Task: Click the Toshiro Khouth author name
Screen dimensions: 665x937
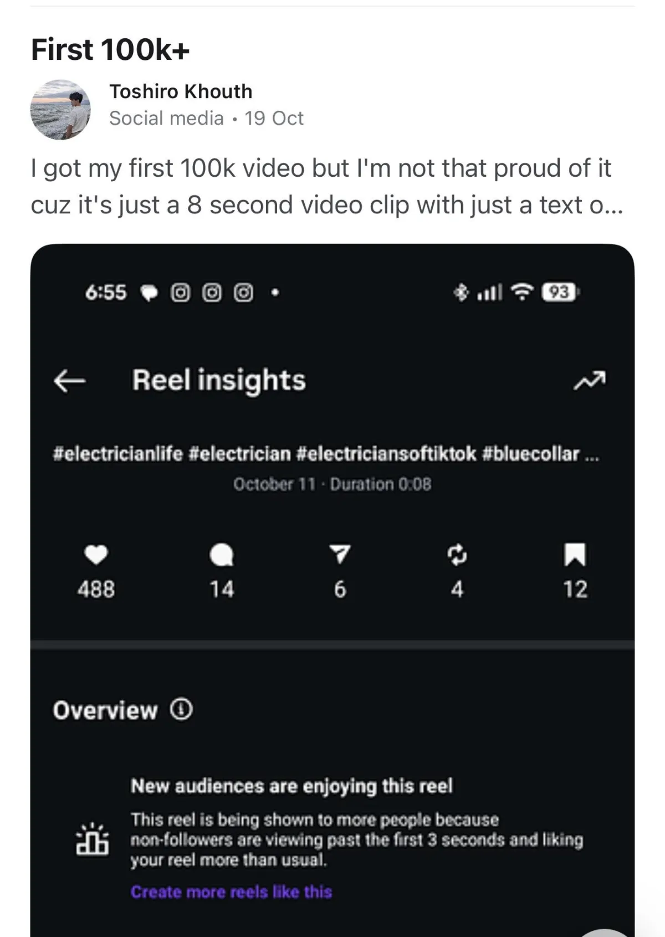Action: coord(181,91)
